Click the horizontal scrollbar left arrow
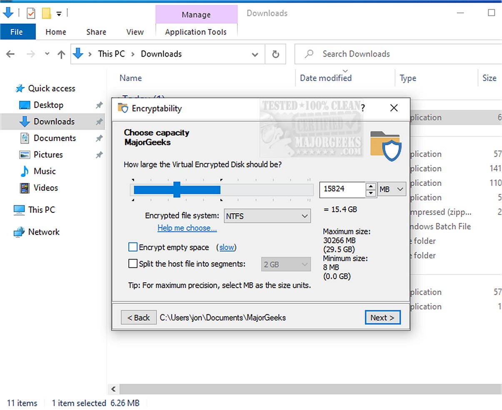The width and height of the screenshot is (502, 410). point(113,389)
